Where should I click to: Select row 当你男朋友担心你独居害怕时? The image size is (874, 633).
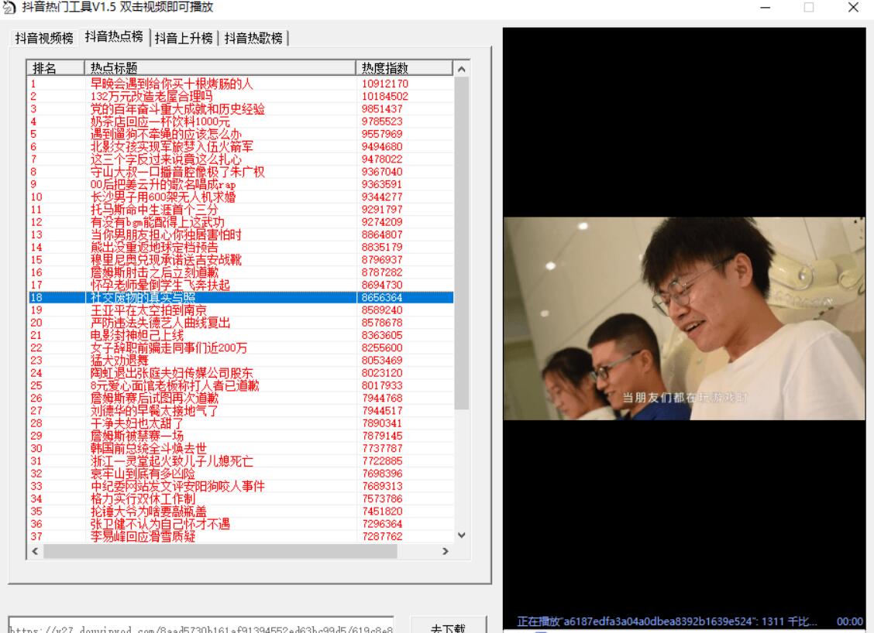click(241, 234)
